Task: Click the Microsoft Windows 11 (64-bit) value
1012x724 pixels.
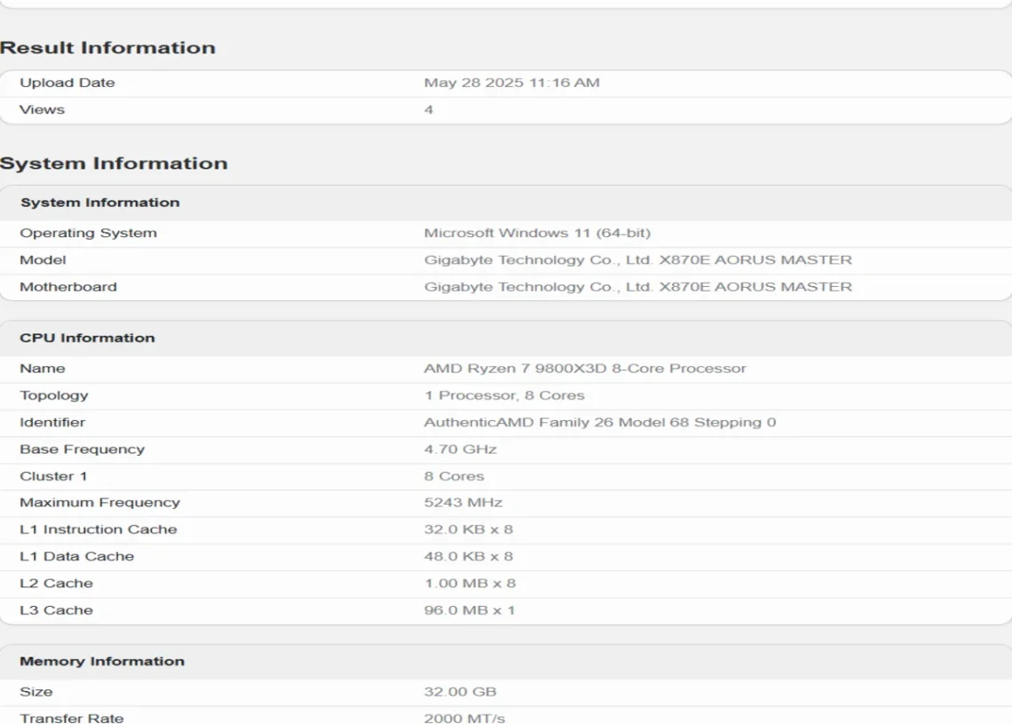Action: [x=538, y=233]
